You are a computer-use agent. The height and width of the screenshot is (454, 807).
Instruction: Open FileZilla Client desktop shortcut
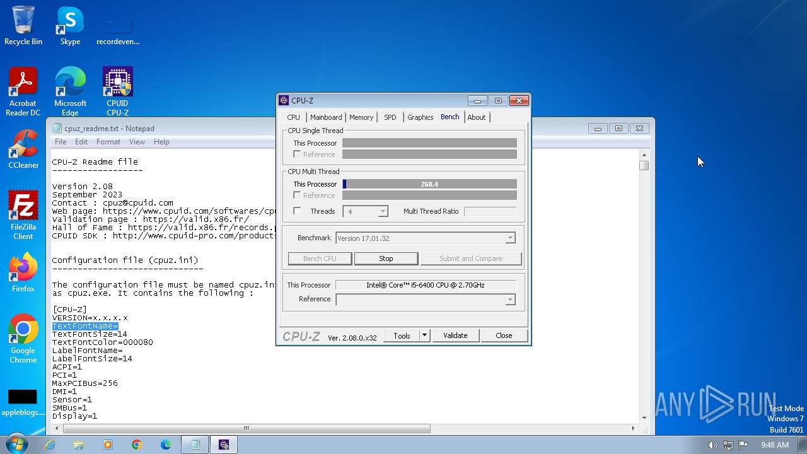23,216
